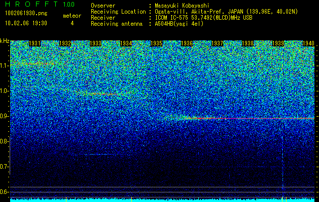Click the 1933 time marker
Screen dimensions: 319x202
pyautogui.click(x=96, y=43)
